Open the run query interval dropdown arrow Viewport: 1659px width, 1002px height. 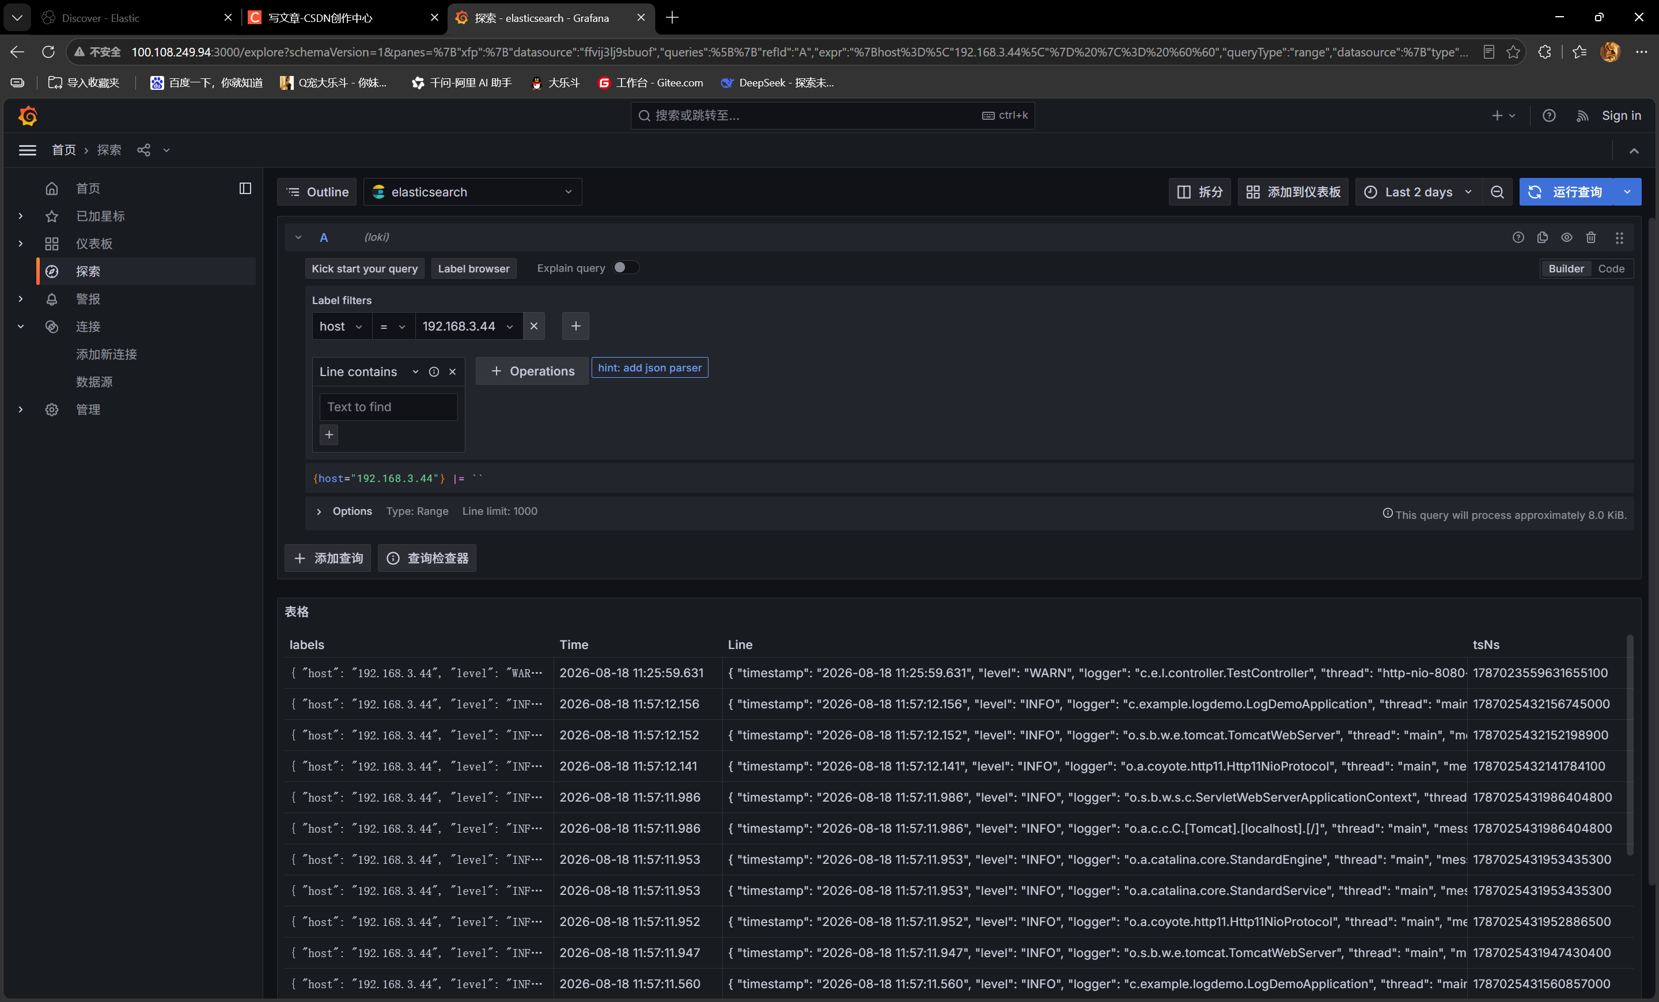1627,192
